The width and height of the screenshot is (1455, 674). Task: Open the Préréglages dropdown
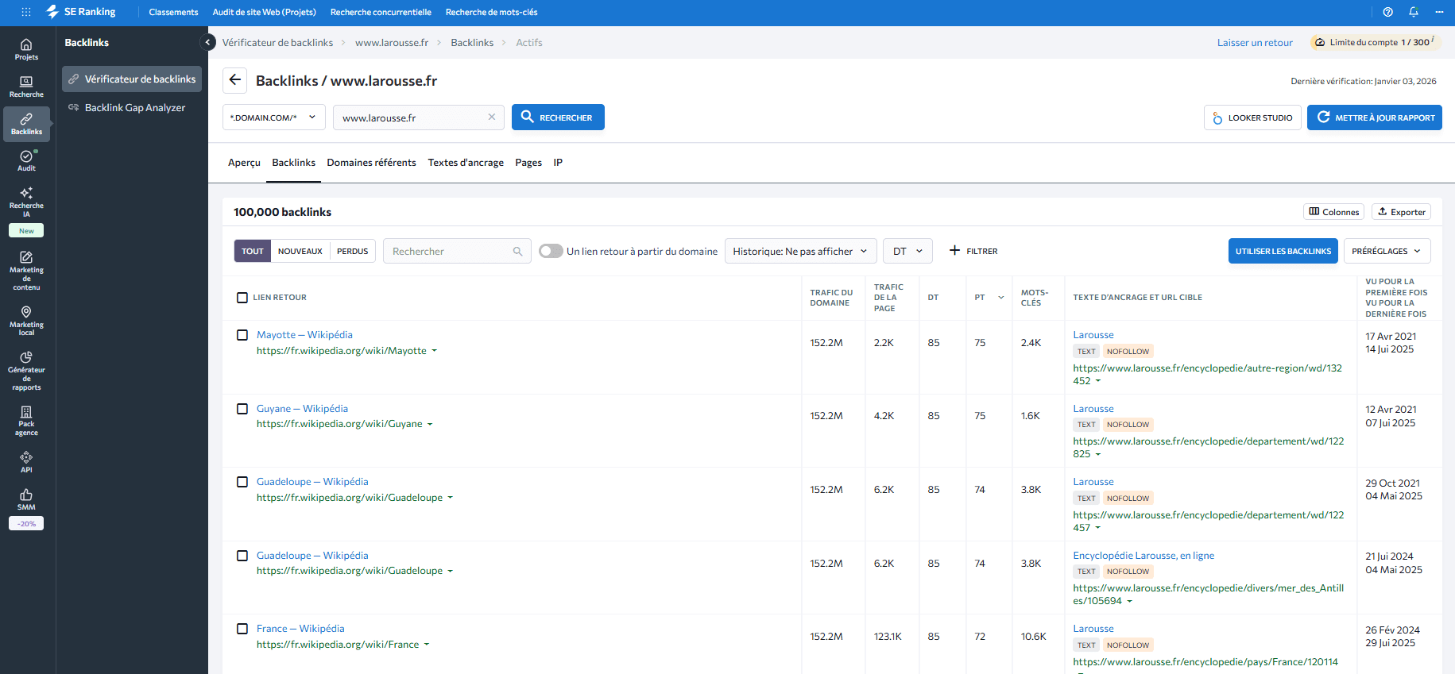(1387, 251)
